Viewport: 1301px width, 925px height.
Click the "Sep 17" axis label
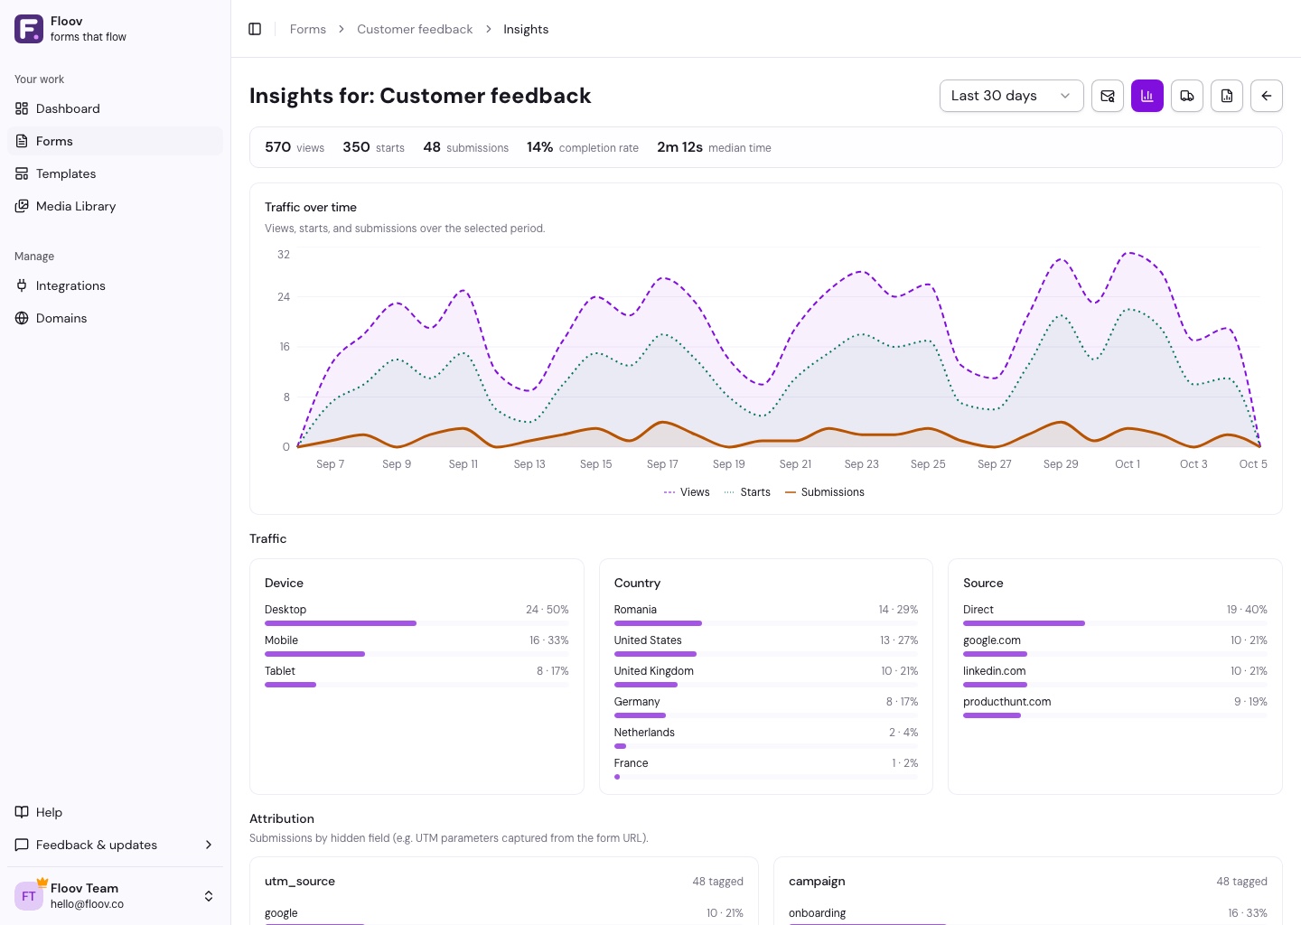[662, 464]
